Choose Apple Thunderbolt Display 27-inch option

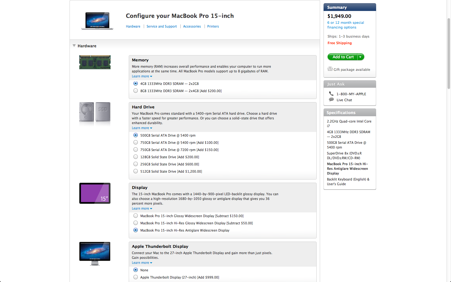136,277
